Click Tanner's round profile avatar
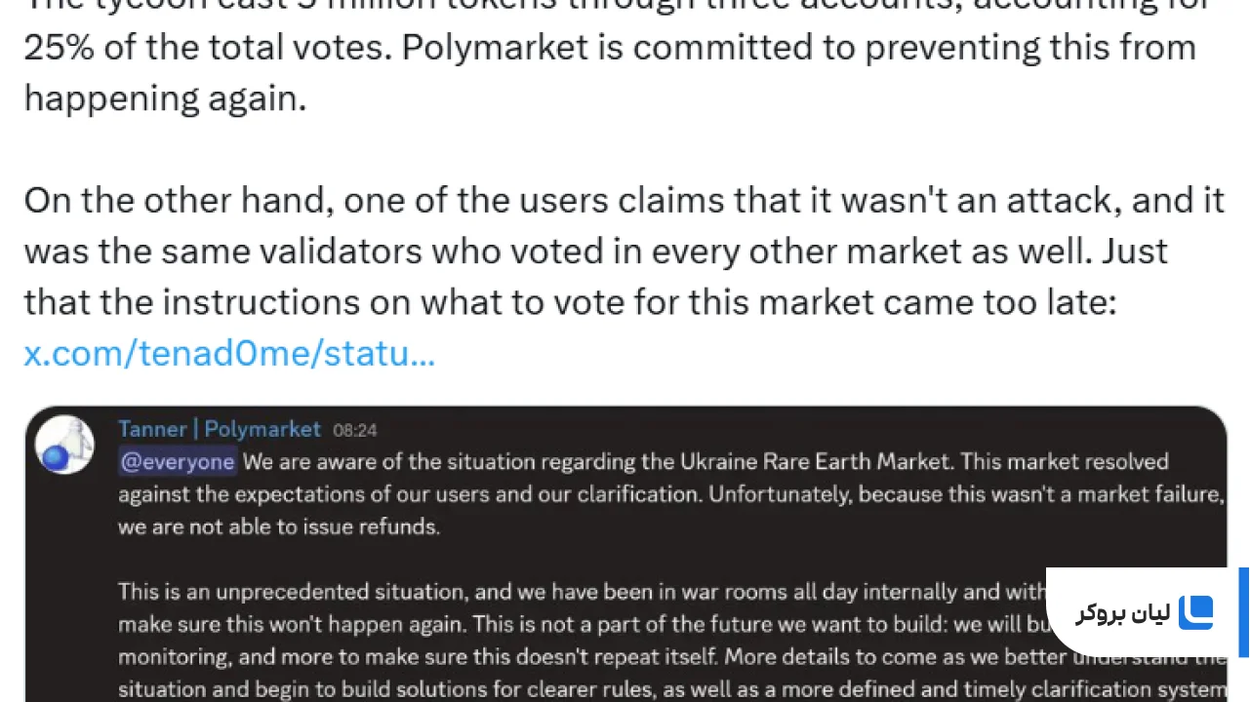Screen dimensions: 1250x702 [x=64, y=446]
